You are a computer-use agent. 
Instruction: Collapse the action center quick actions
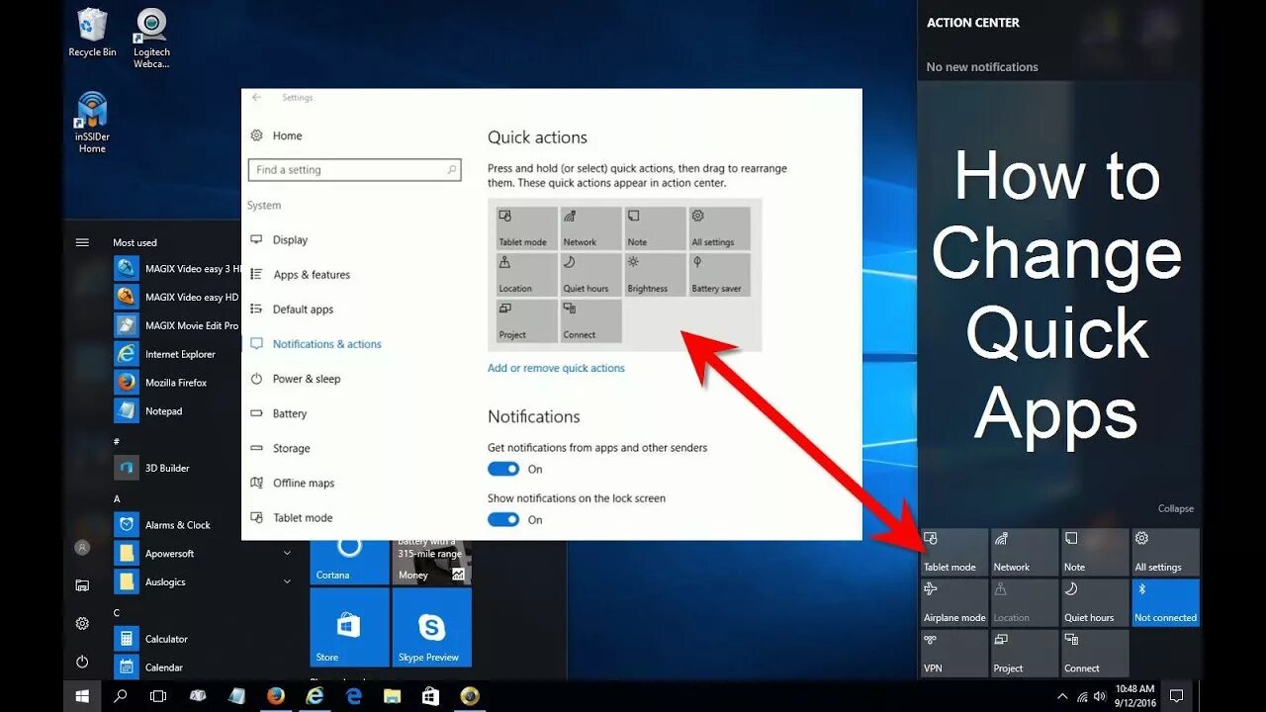tap(1176, 508)
